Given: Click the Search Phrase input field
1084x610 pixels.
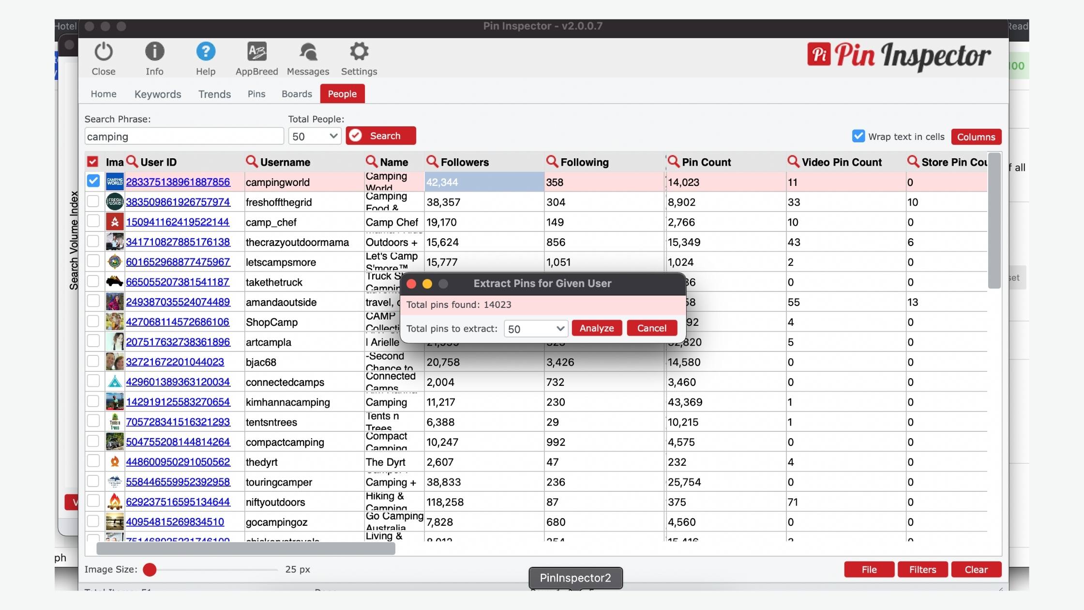Looking at the screenshot, I should coord(184,136).
